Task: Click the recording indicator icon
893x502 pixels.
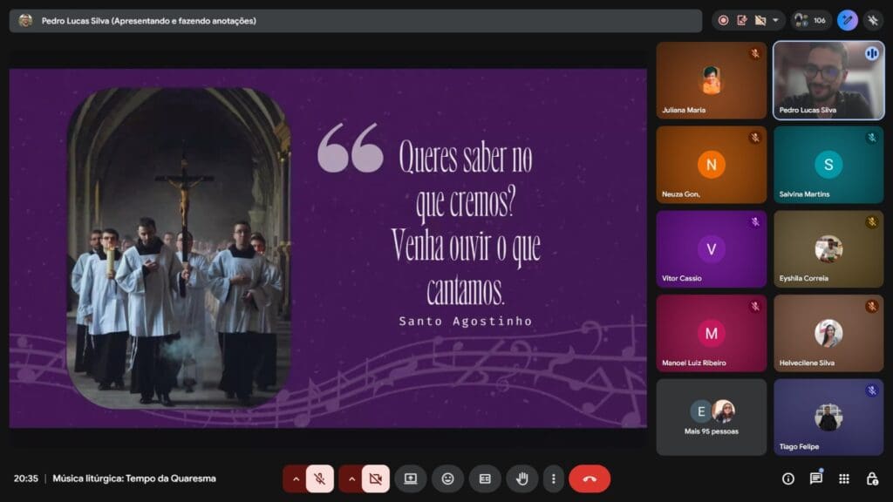Action: click(723, 20)
